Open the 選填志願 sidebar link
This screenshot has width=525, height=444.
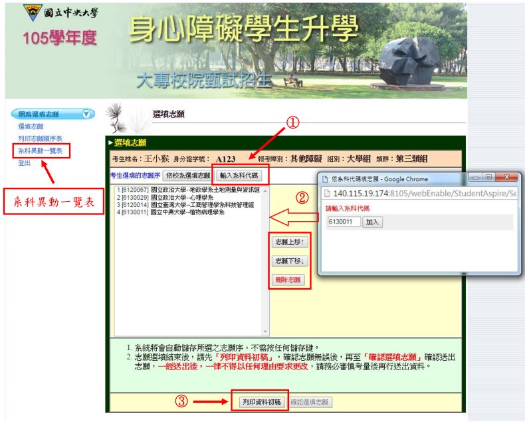(31, 126)
